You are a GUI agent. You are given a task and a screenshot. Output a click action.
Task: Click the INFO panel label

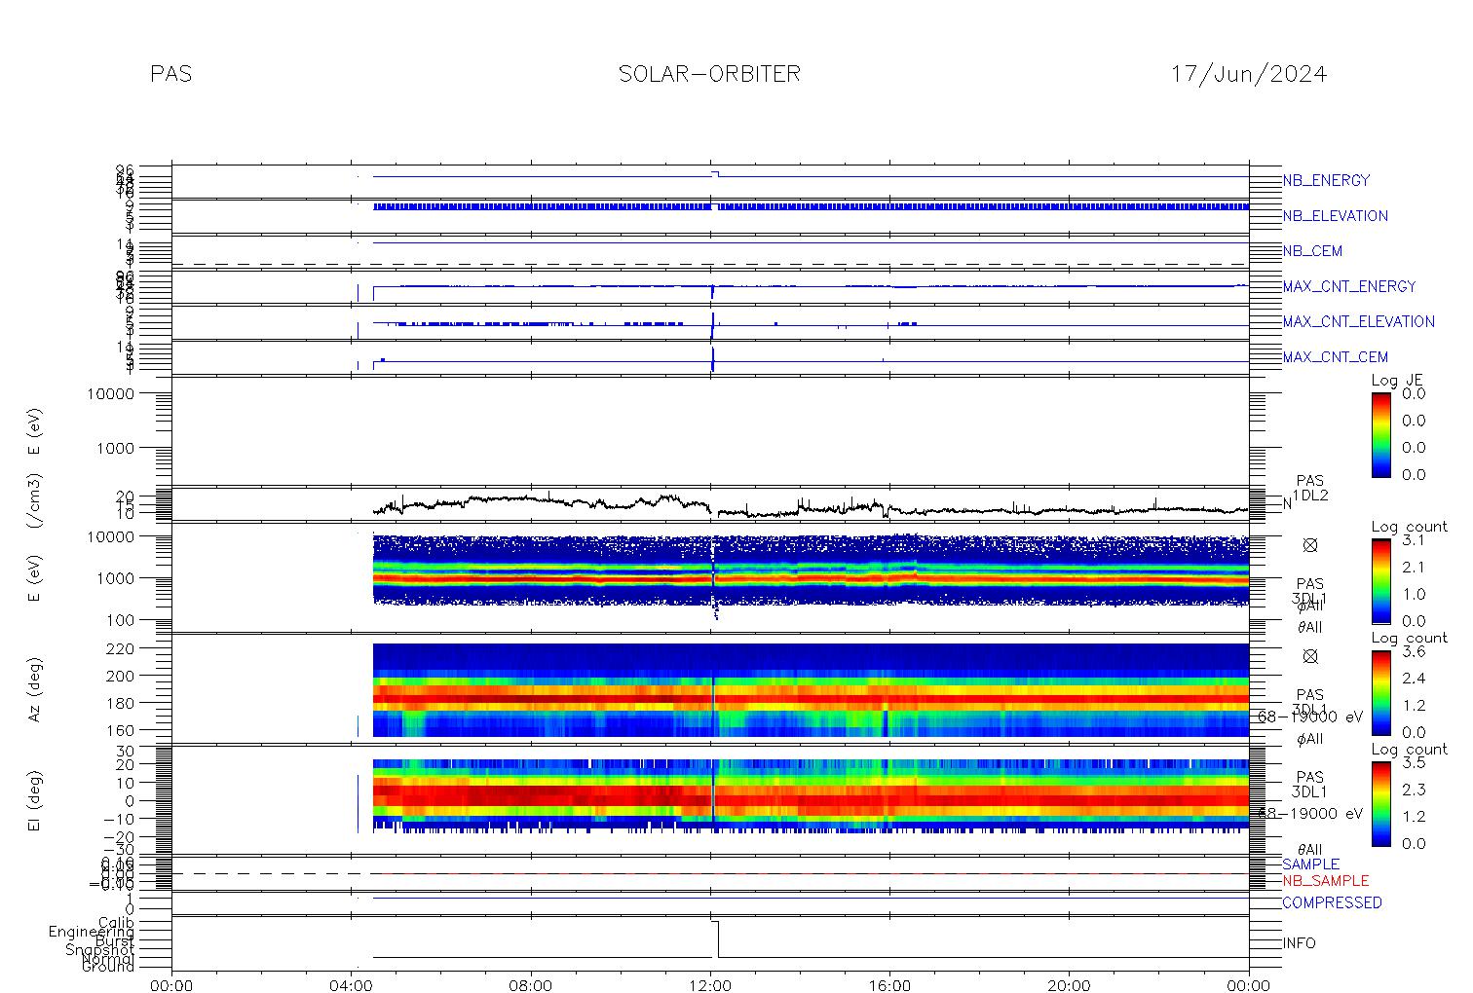tap(1299, 943)
